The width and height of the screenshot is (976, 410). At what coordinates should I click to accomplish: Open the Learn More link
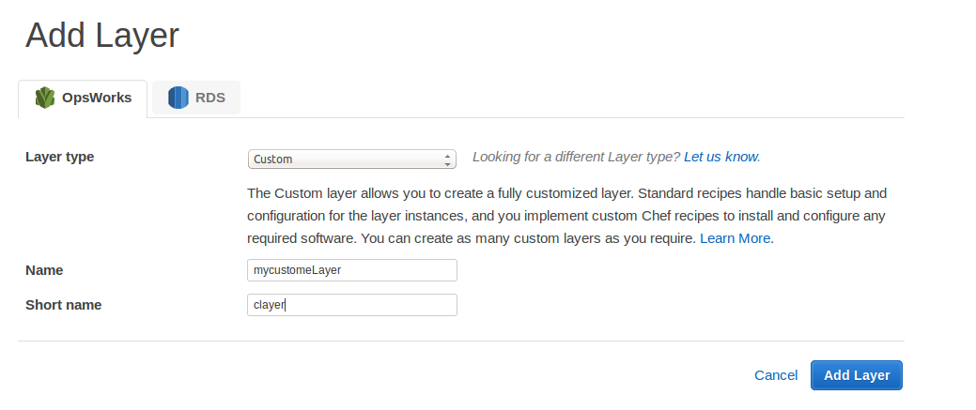tap(736, 238)
